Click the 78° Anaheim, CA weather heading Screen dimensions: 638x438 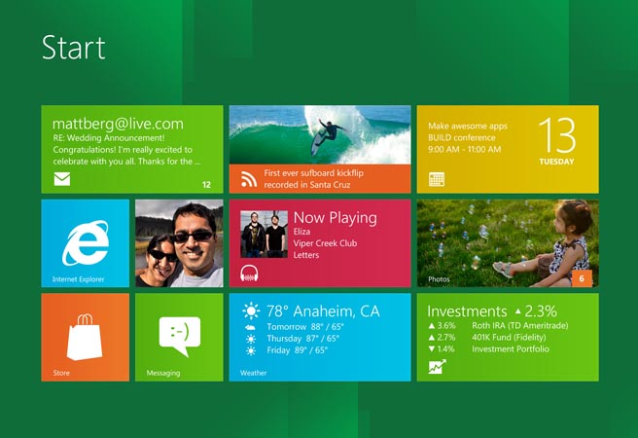[323, 311]
